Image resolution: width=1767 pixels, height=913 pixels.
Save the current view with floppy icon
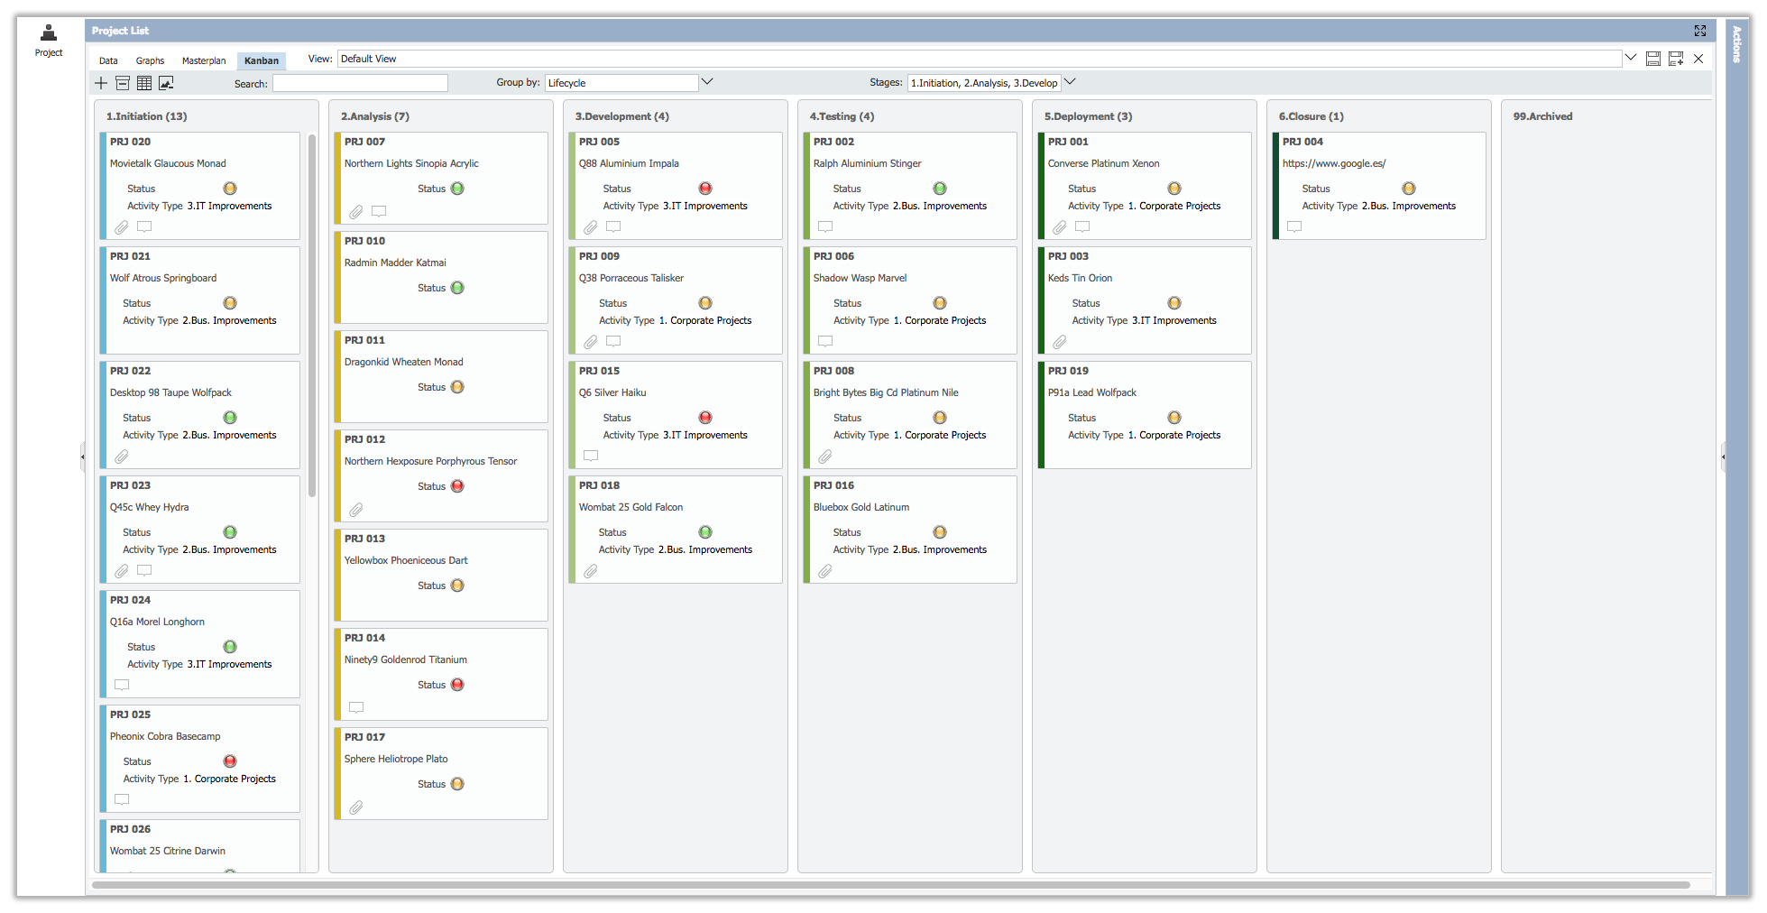point(1653,59)
